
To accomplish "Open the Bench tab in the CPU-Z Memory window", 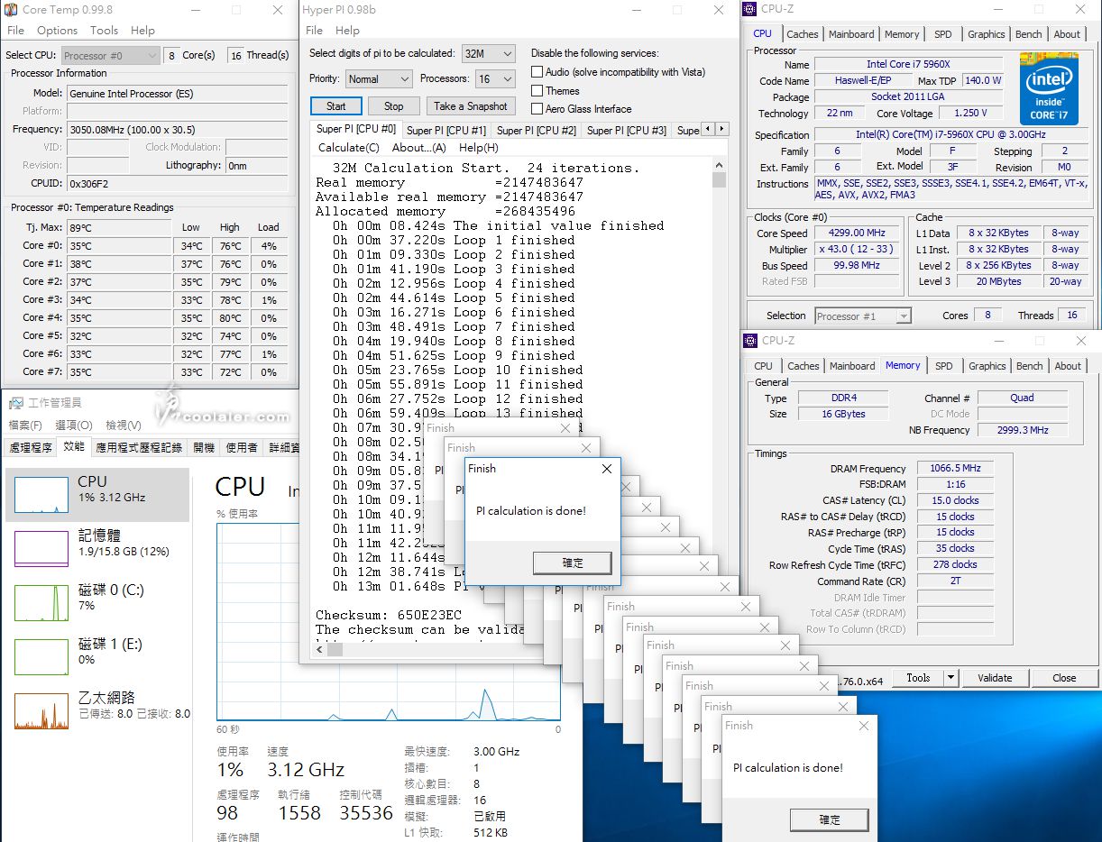I will [1029, 366].
